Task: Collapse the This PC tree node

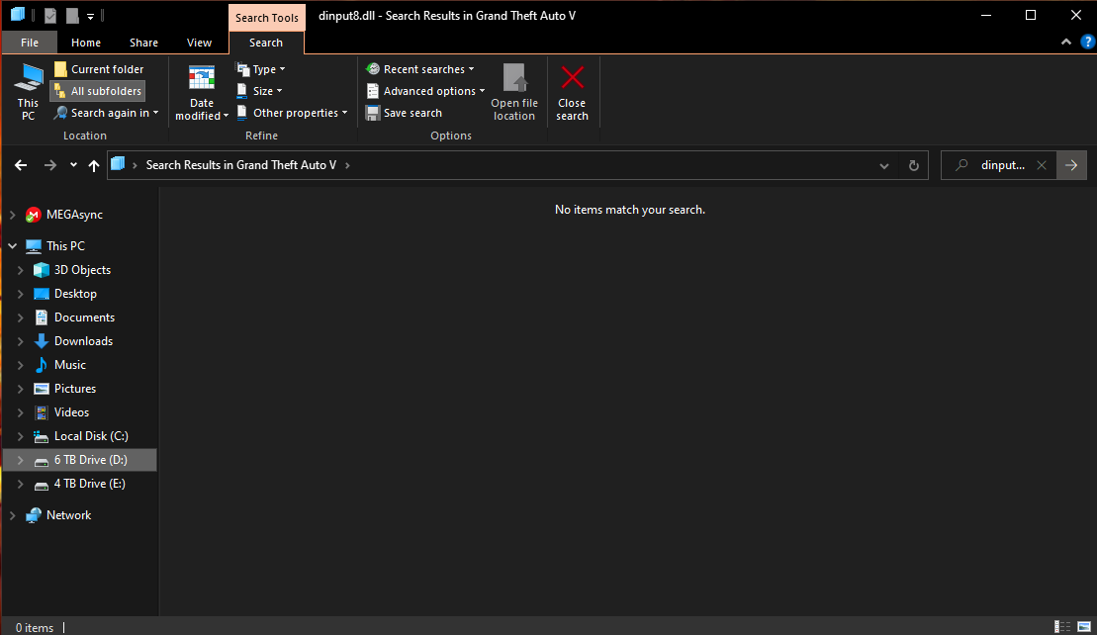Action: [13, 246]
